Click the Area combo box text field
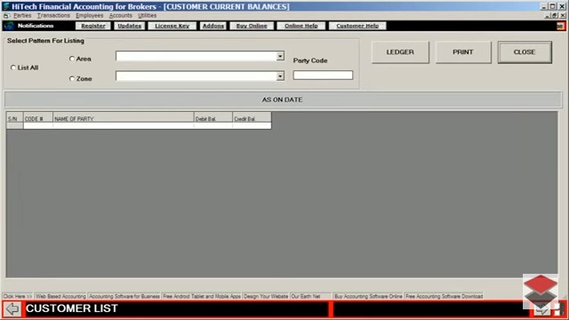Viewport: 569px width, 320px height. [196, 56]
